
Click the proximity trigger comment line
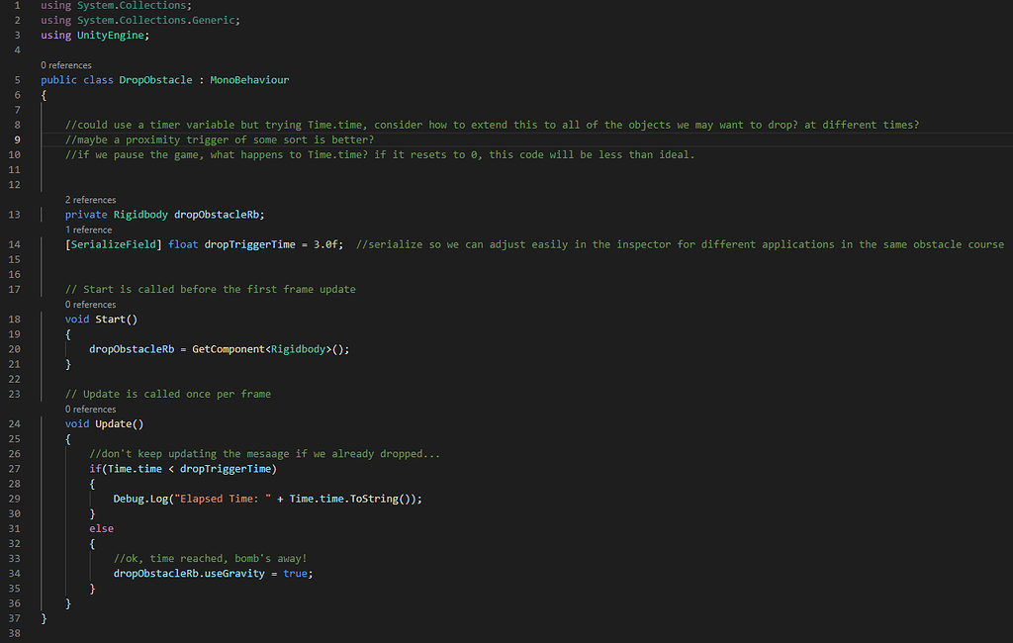(220, 139)
